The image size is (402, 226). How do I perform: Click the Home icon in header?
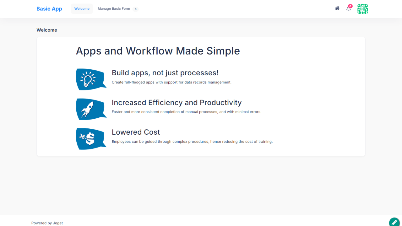337,8
